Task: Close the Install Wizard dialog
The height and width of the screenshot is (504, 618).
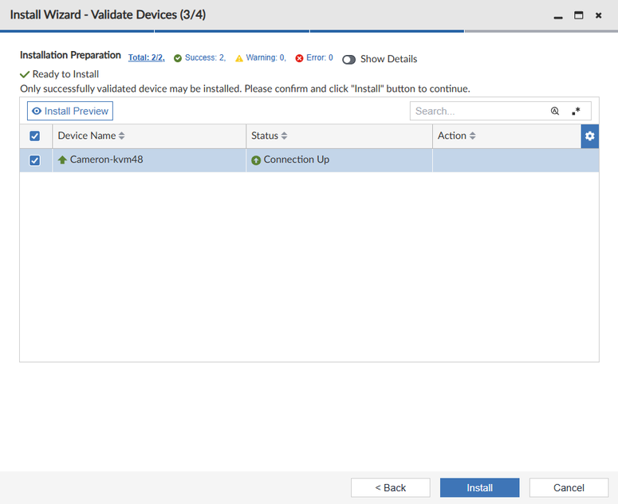Action: [598, 15]
